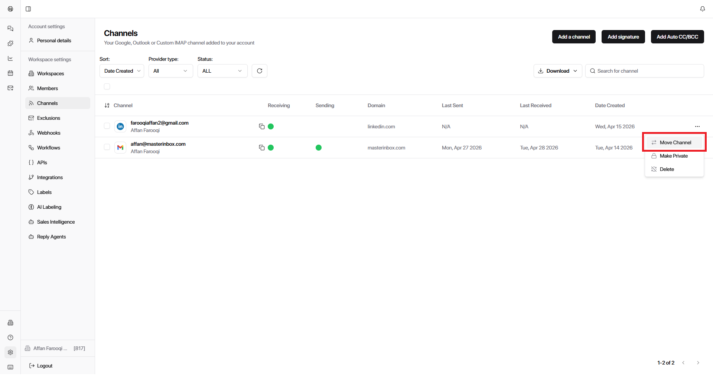Click the Add a channel button
This screenshot has height=379, width=713.
point(574,37)
